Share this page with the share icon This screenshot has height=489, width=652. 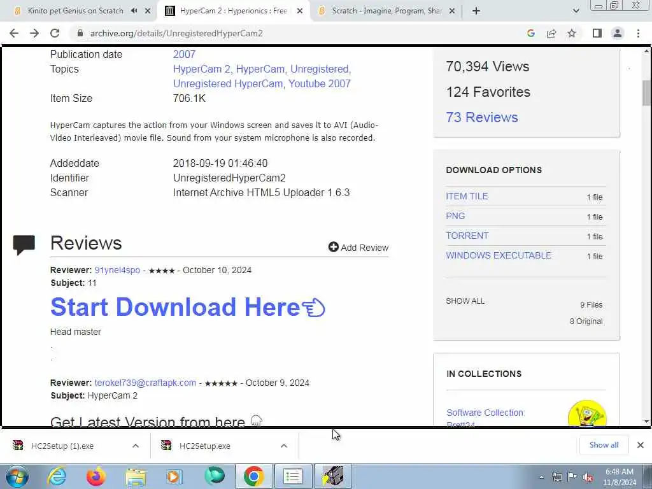click(x=551, y=33)
